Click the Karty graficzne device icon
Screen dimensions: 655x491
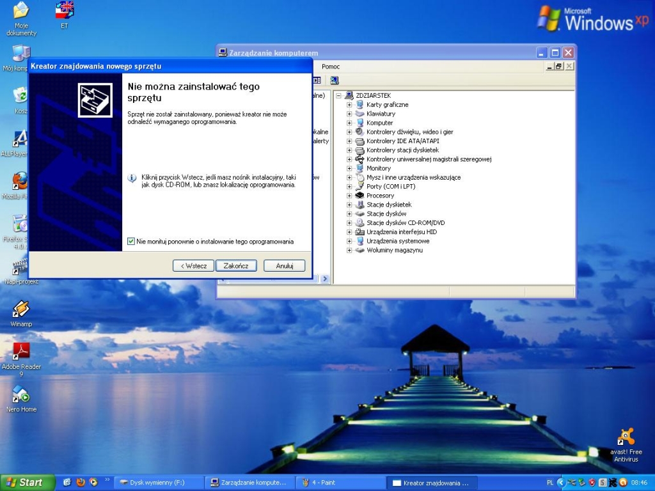359,104
